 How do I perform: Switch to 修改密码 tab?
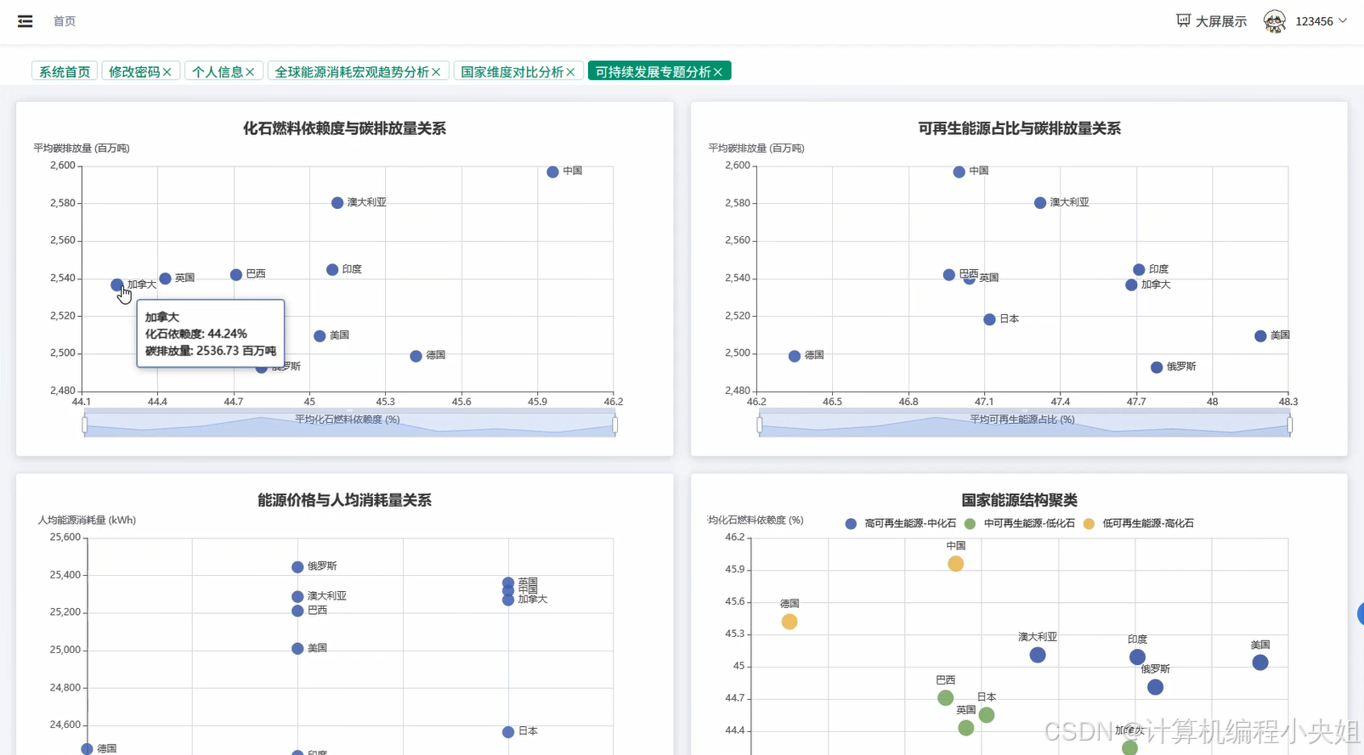pyautogui.click(x=134, y=71)
